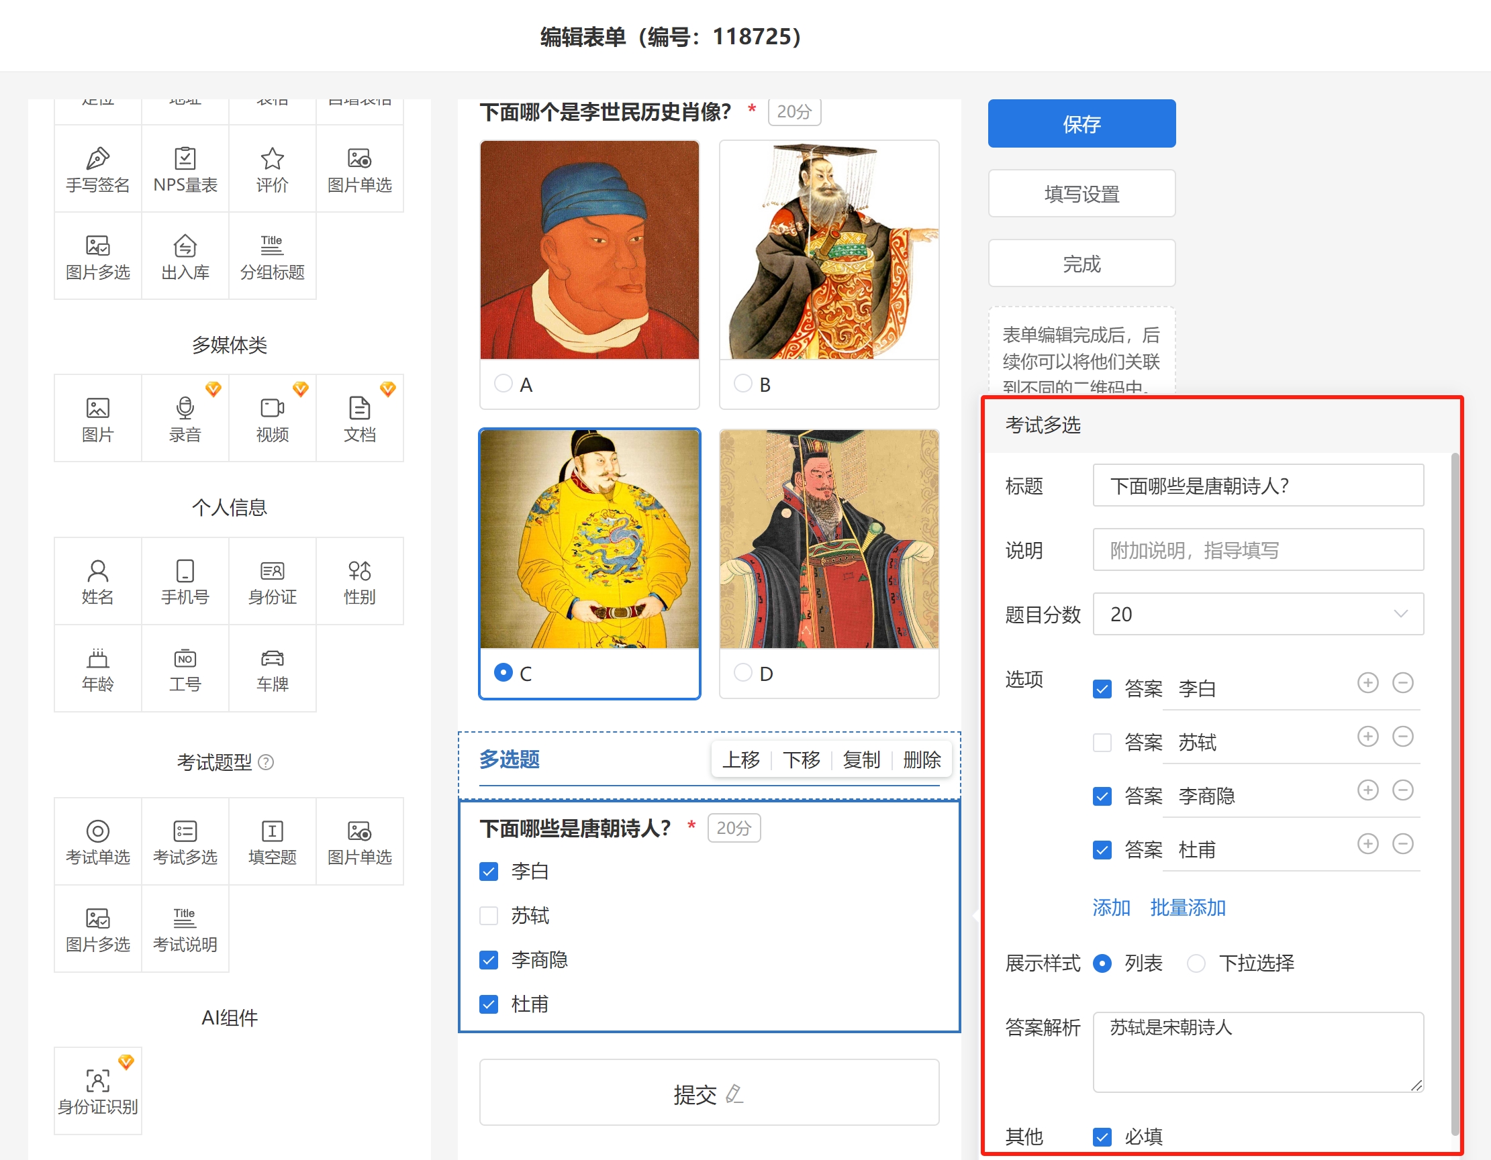This screenshot has height=1160, width=1491.
Task: Click the blue 保存 button
Action: [1081, 123]
